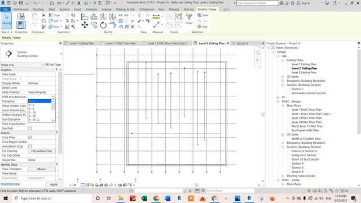This screenshot has width=361, height=203.
Task: Expand Elevations (Building Elevation) under ALL
Action: (x=283, y=81)
